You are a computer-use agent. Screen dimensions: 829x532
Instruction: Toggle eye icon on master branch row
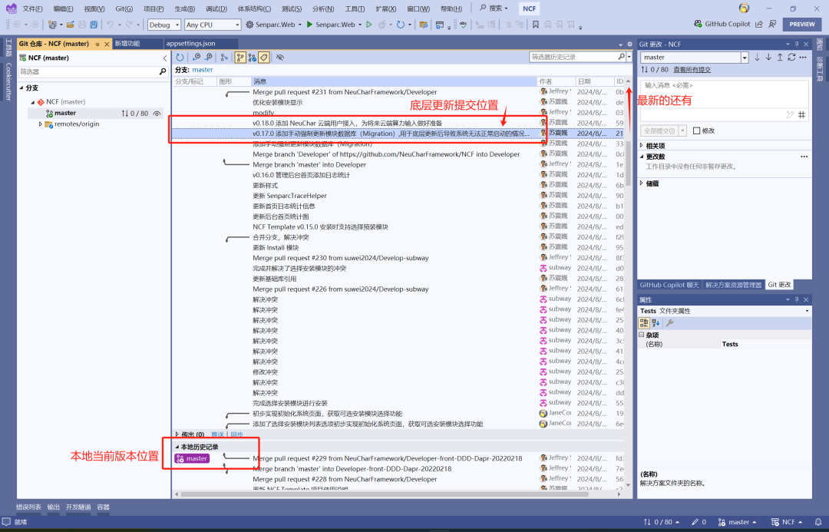point(157,113)
